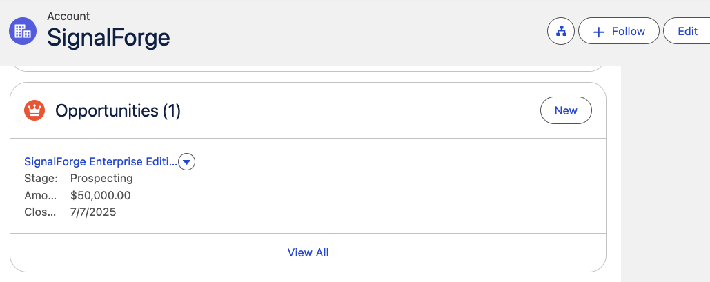Create a New opportunity

pyautogui.click(x=566, y=110)
